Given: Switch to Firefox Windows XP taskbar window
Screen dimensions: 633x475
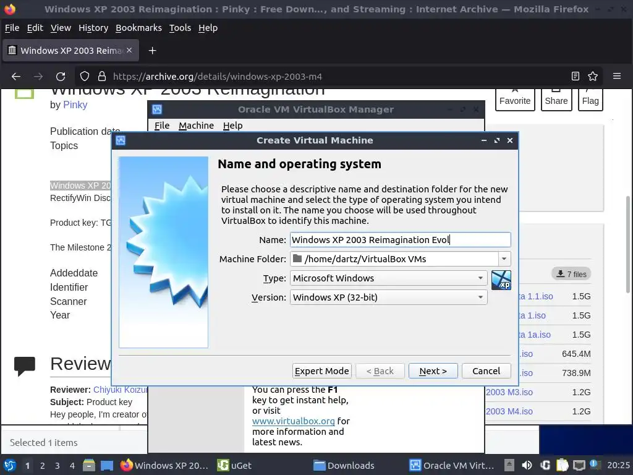Looking at the screenshot, I should 164,465.
